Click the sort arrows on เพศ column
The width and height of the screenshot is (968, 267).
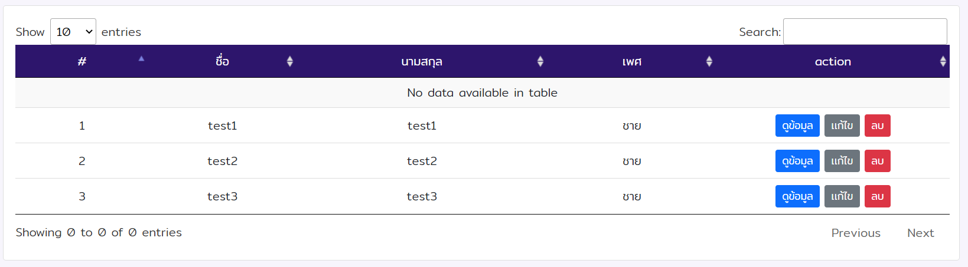709,61
